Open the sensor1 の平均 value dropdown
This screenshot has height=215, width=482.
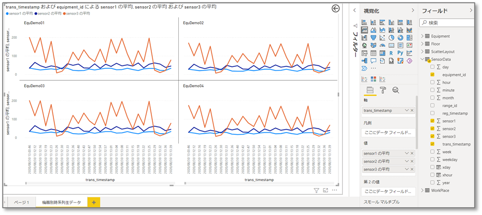coord(407,153)
